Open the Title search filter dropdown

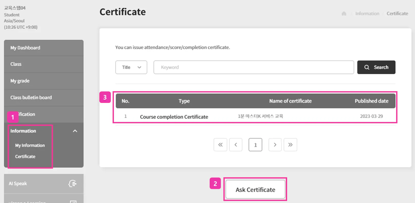point(131,67)
